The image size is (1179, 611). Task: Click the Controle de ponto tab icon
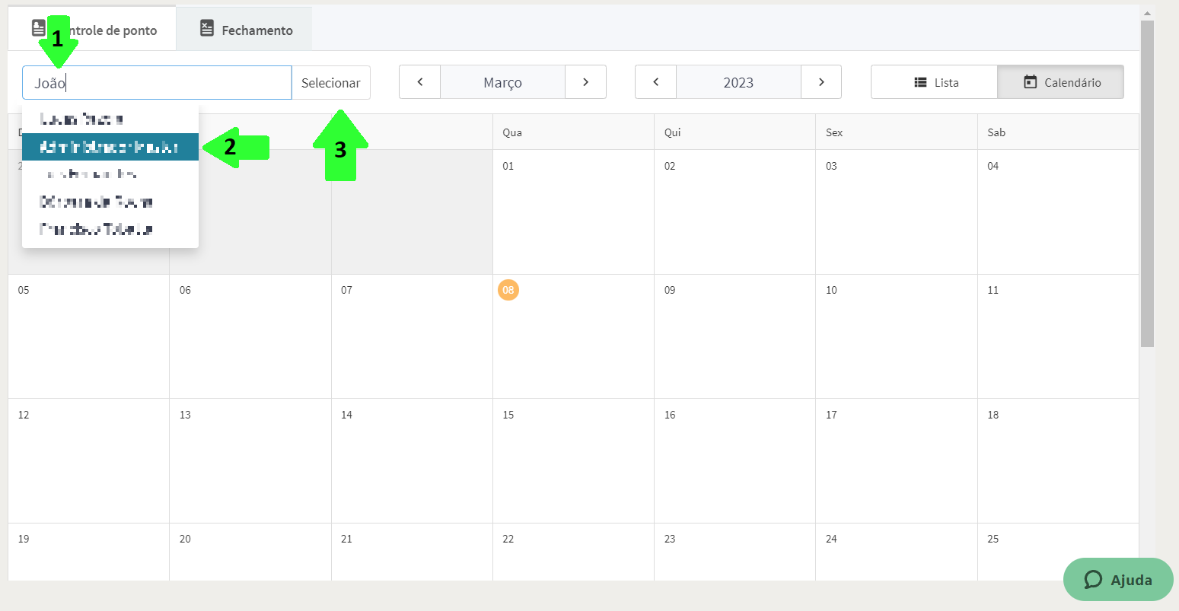click(x=39, y=29)
